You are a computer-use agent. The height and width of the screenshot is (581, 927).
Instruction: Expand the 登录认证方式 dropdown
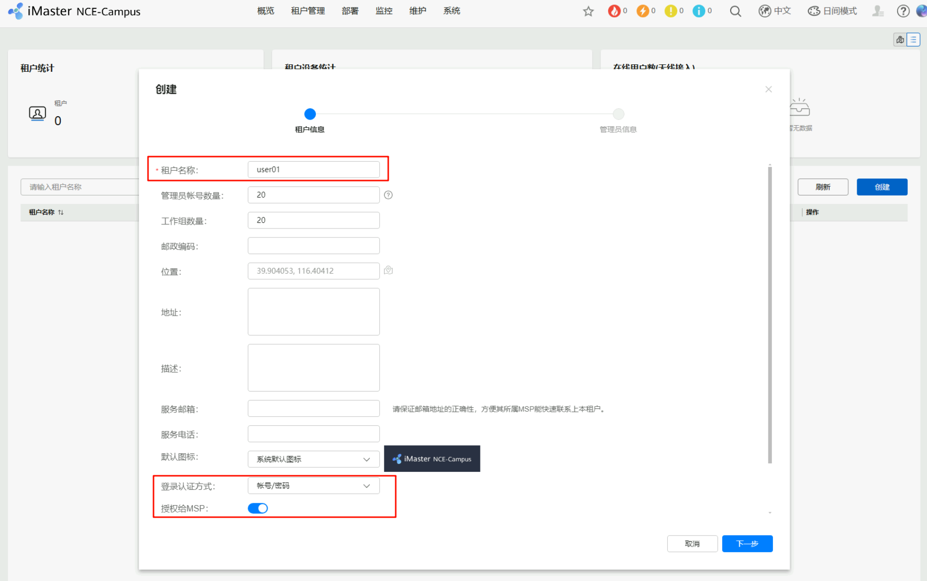[x=313, y=486]
